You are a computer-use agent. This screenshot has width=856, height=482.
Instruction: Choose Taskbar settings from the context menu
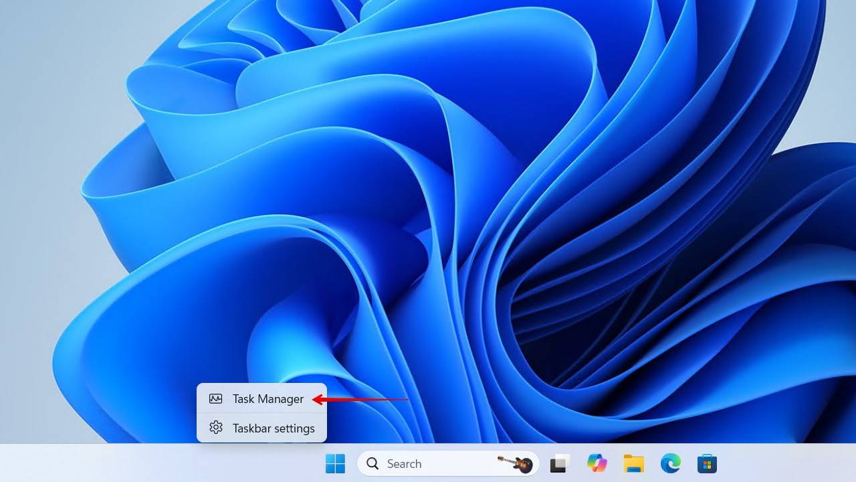coord(274,428)
